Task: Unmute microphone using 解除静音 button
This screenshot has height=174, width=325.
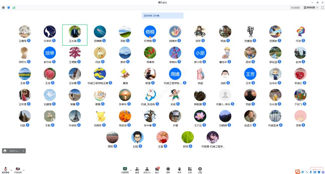Action: [5, 170]
